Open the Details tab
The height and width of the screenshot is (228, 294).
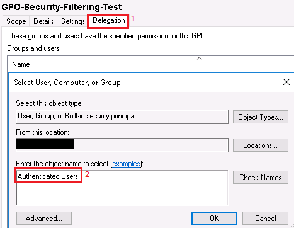click(43, 21)
